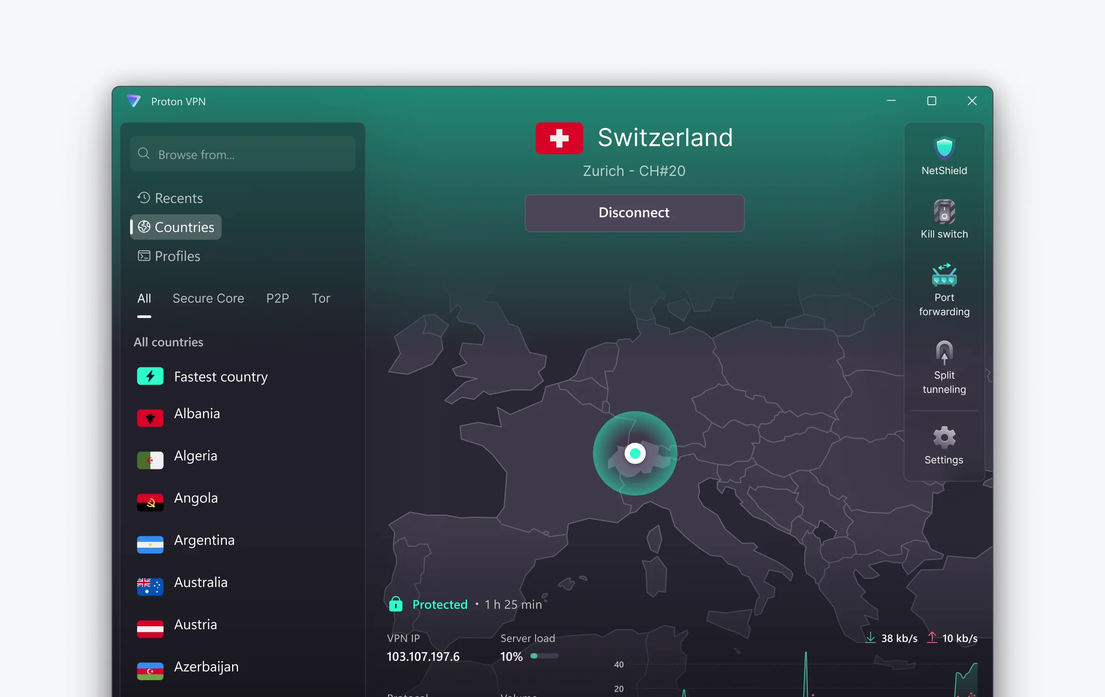
Task: Click the connected server map marker
Action: pyautogui.click(x=635, y=453)
